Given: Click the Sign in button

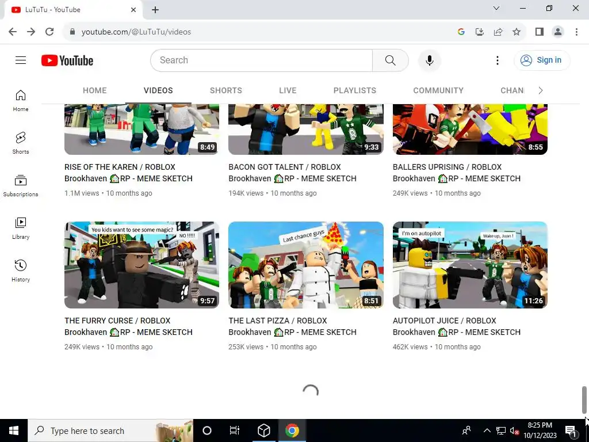Looking at the screenshot, I should [542, 60].
